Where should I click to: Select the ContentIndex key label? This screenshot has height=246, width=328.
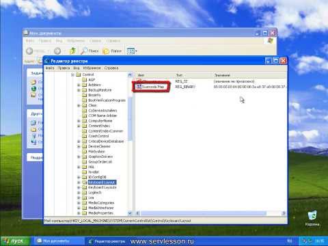pos(99,126)
